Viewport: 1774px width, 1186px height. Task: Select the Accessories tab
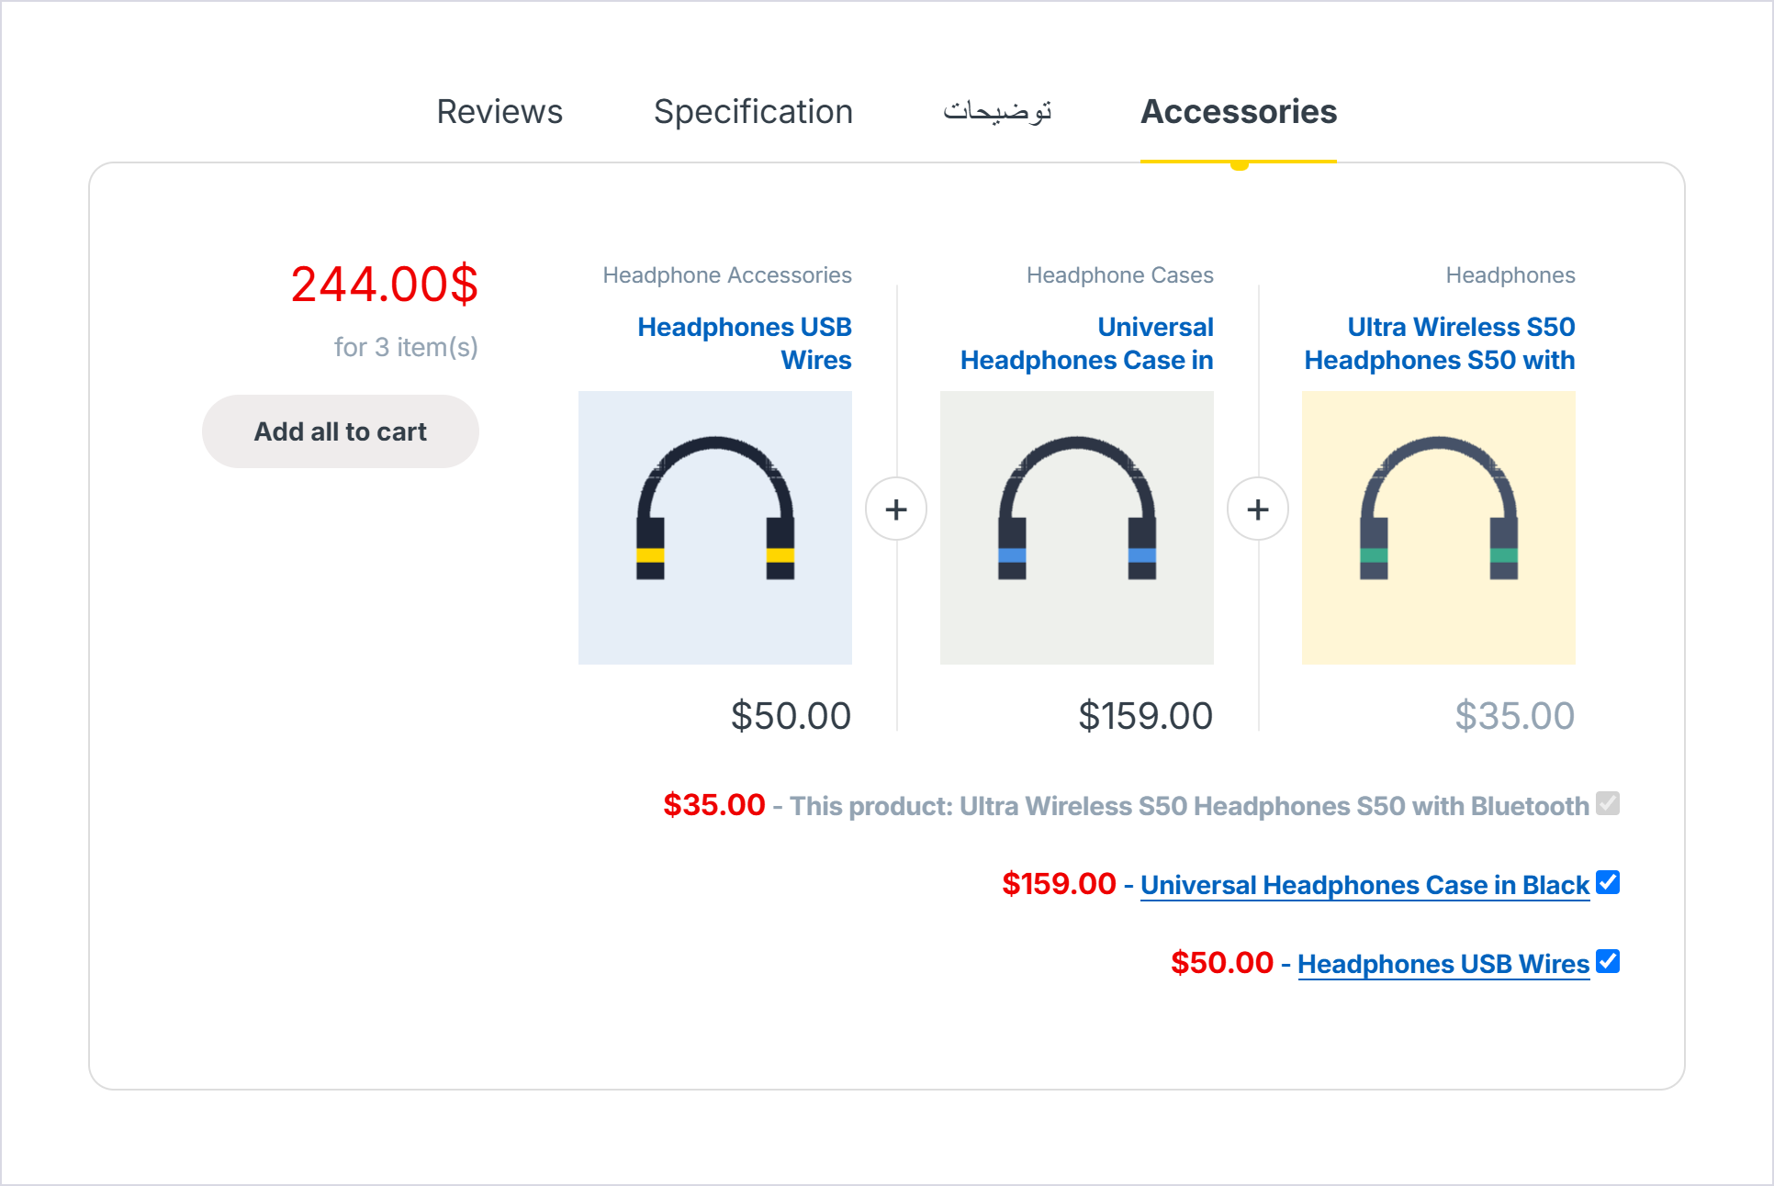1239,112
